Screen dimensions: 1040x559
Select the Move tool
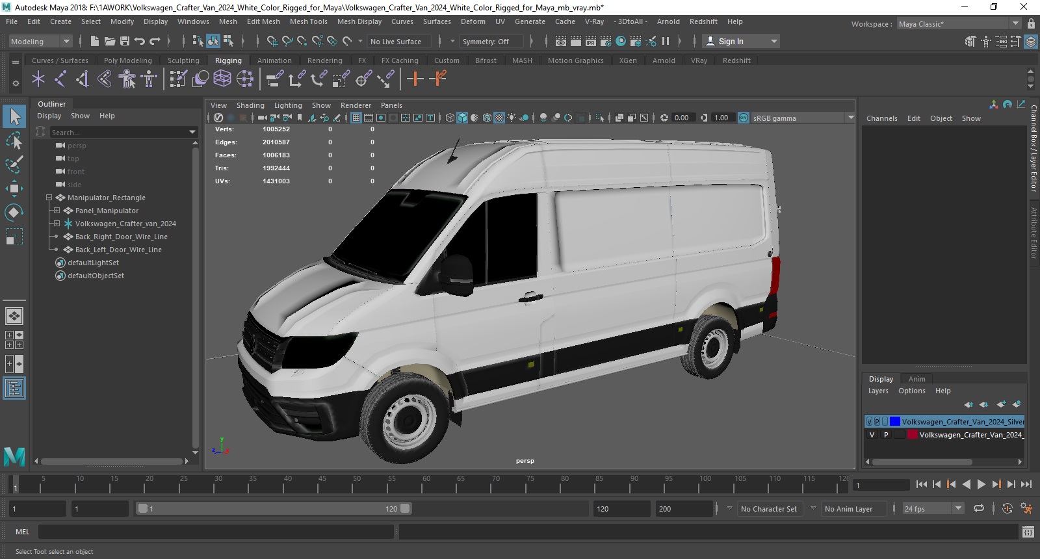pos(14,188)
